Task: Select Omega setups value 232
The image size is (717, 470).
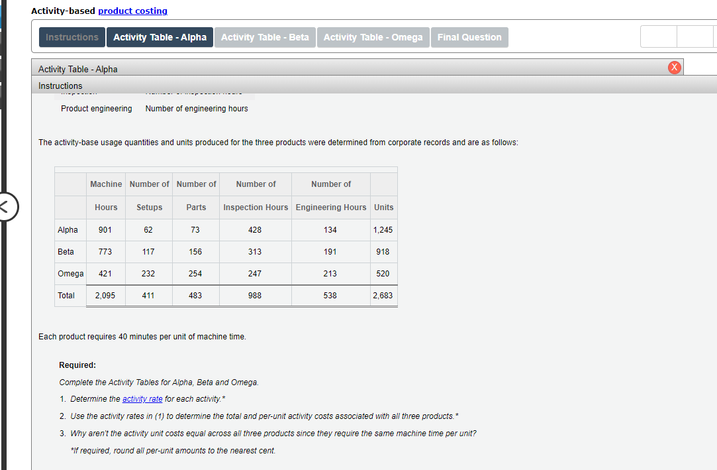Action: point(148,273)
